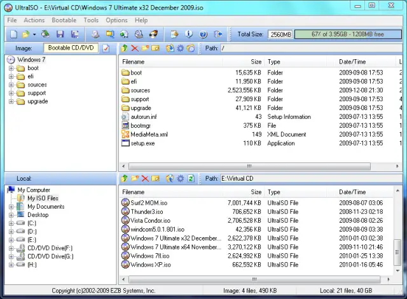The image size is (407, 299).
Task: Open the Tools menu
Action: (91, 20)
